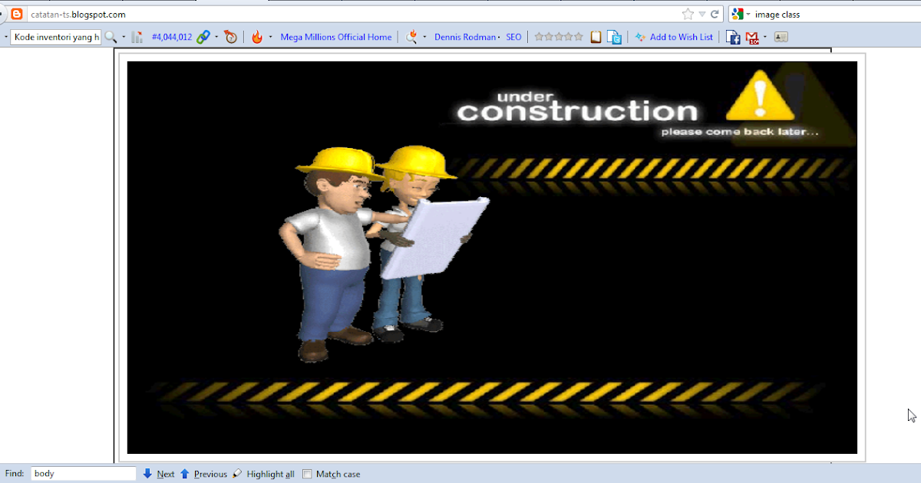Screen dimensions: 921x483
Task: Expand the toolbar dropdown arrow before the search box
Action: [x=5, y=37]
